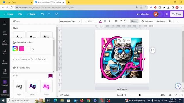This screenshot has width=184, height=103.
Task: Click the rotate handle below the text
Action: 124,77
